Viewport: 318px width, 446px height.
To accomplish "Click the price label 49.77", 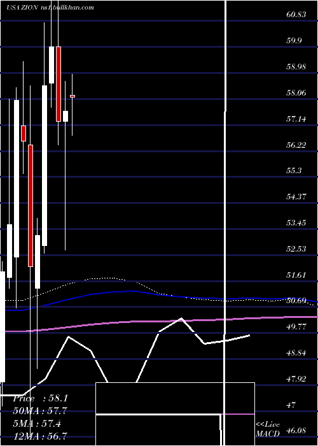I will pos(296,327).
